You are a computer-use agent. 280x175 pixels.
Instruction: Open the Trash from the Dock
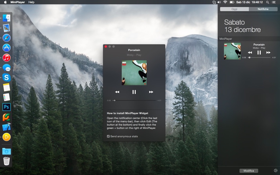click(6, 161)
